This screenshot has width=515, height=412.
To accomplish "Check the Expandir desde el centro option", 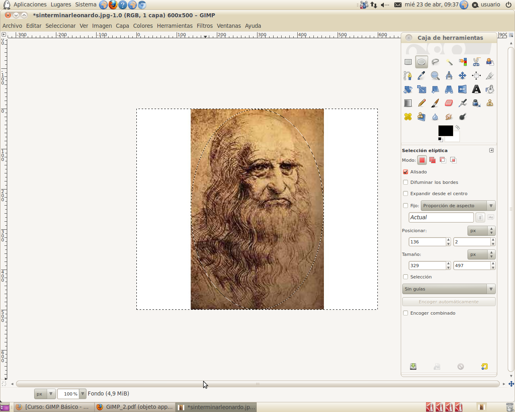I will click(x=405, y=194).
